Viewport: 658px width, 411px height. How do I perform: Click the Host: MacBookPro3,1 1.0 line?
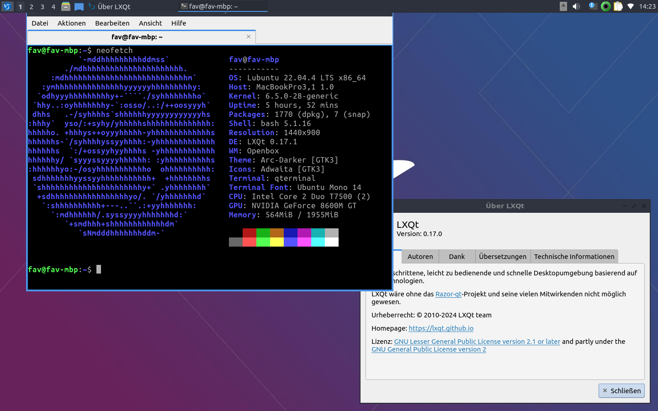pyautogui.click(x=281, y=87)
